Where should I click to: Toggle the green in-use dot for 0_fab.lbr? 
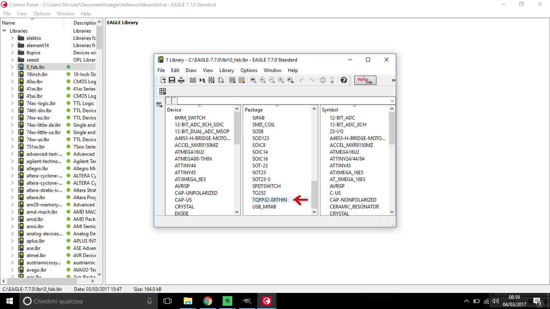click(x=68, y=67)
